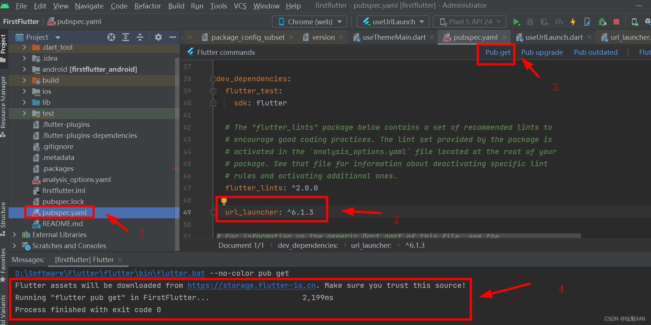Select analysis_options.yaml in the project tree
Screen dimensions: 651x325
tap(76, 179)
